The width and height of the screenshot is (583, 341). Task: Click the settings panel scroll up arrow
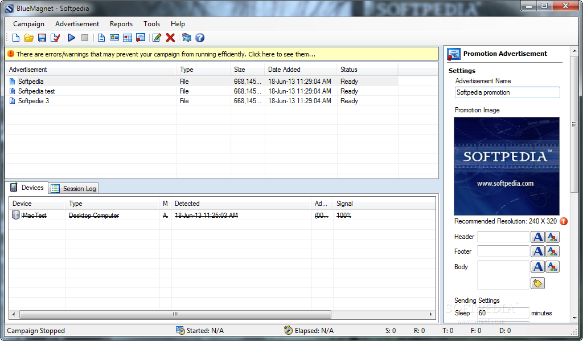pyautogui.click(x=575, y=50)
